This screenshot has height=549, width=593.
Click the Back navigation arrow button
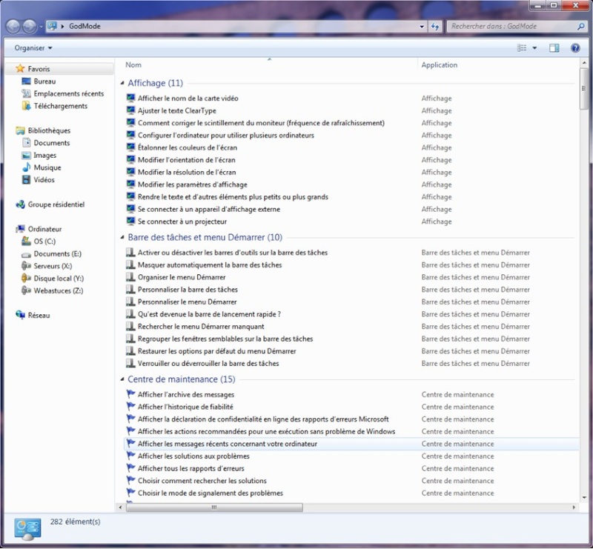pos(13,27)
